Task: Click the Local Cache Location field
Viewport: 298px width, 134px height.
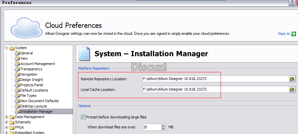Action: point(215,90)
